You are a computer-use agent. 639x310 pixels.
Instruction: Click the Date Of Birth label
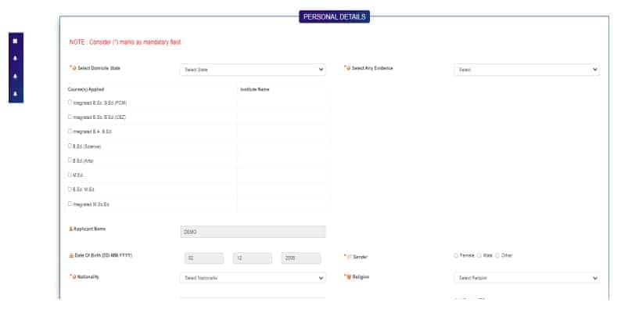pos(103,255)
